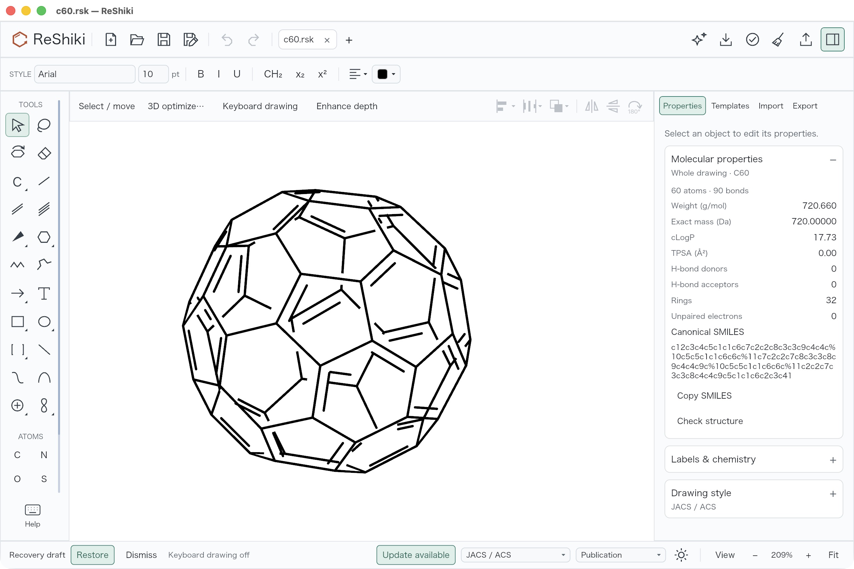This screenshot has width=854, height=569.
Task: Toggle the right side panel
Action: [832, 39]
